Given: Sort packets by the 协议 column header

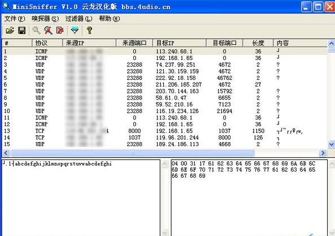Looking at the screenshot, I should (47, 43).
